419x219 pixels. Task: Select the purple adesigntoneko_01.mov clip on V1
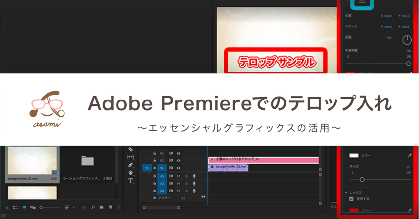point(228,167)
